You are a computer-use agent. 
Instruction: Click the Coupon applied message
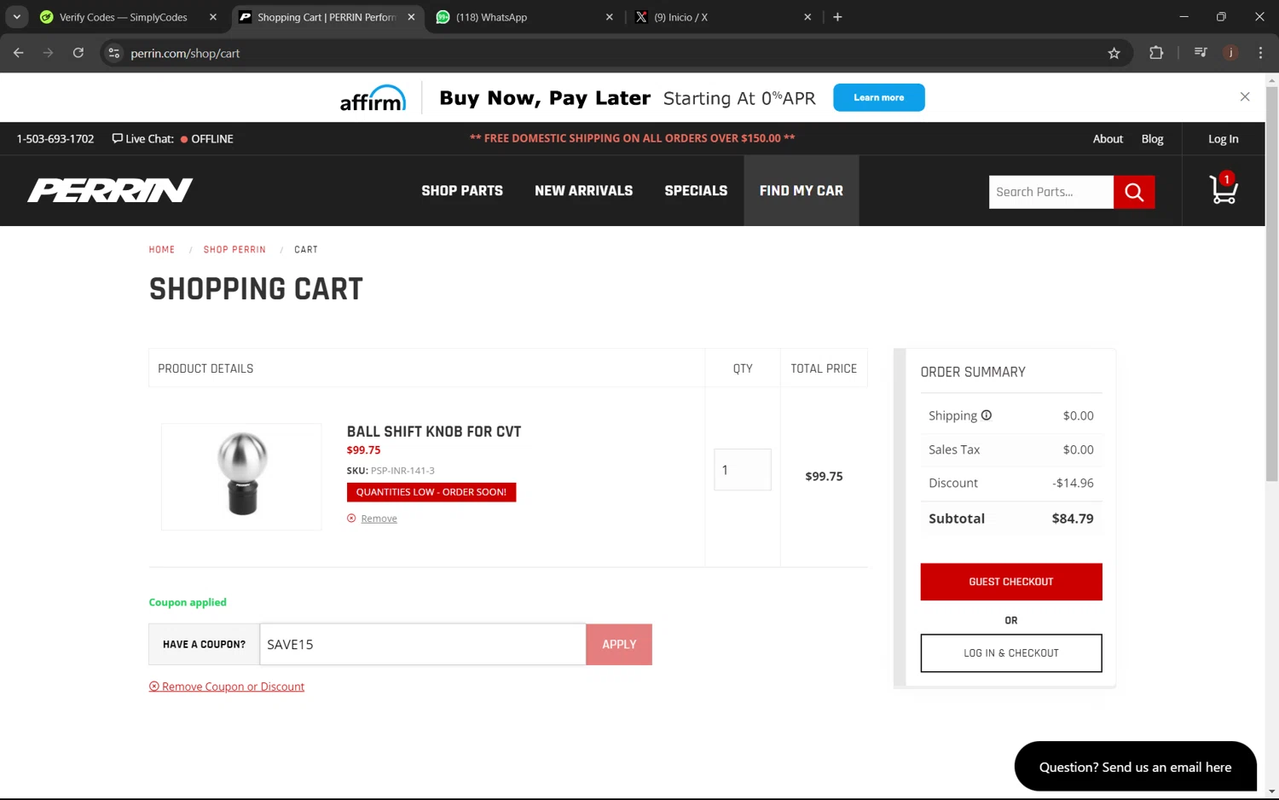[188, 602]
